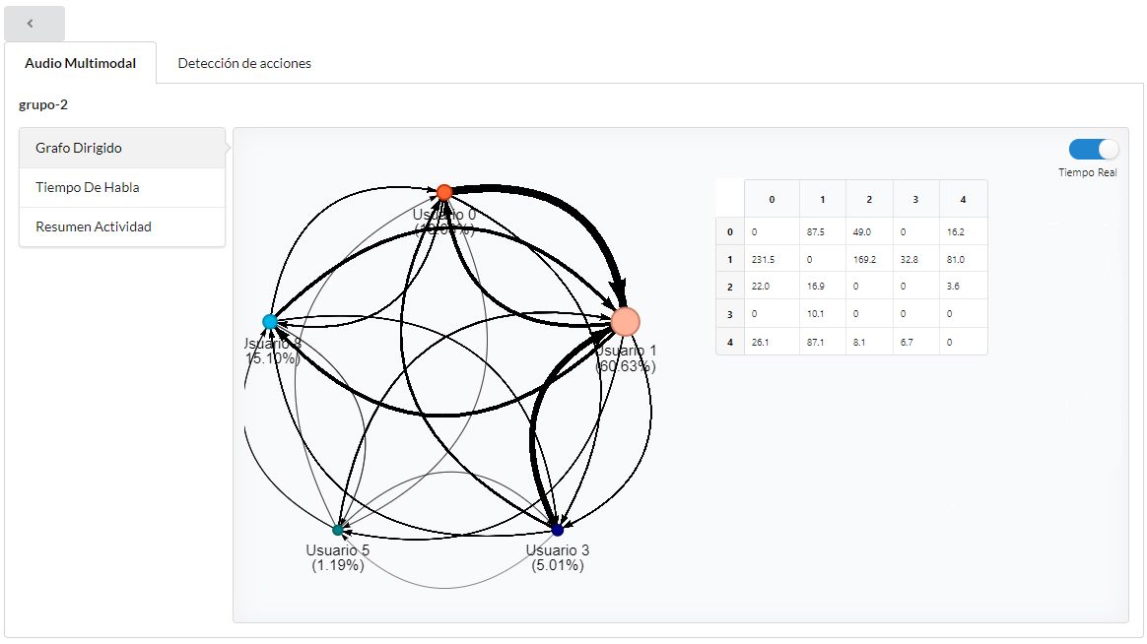The image size is (1147, 644).
Task: Open the Detección de acciones tab
Action: tap(244, 63)
